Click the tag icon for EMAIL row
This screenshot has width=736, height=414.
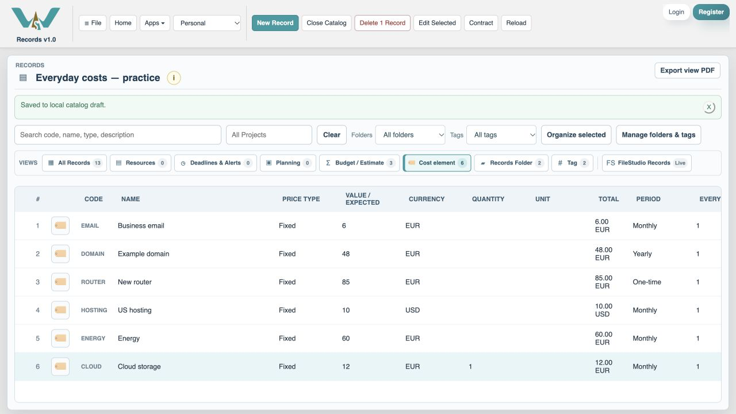pos(60,226)
